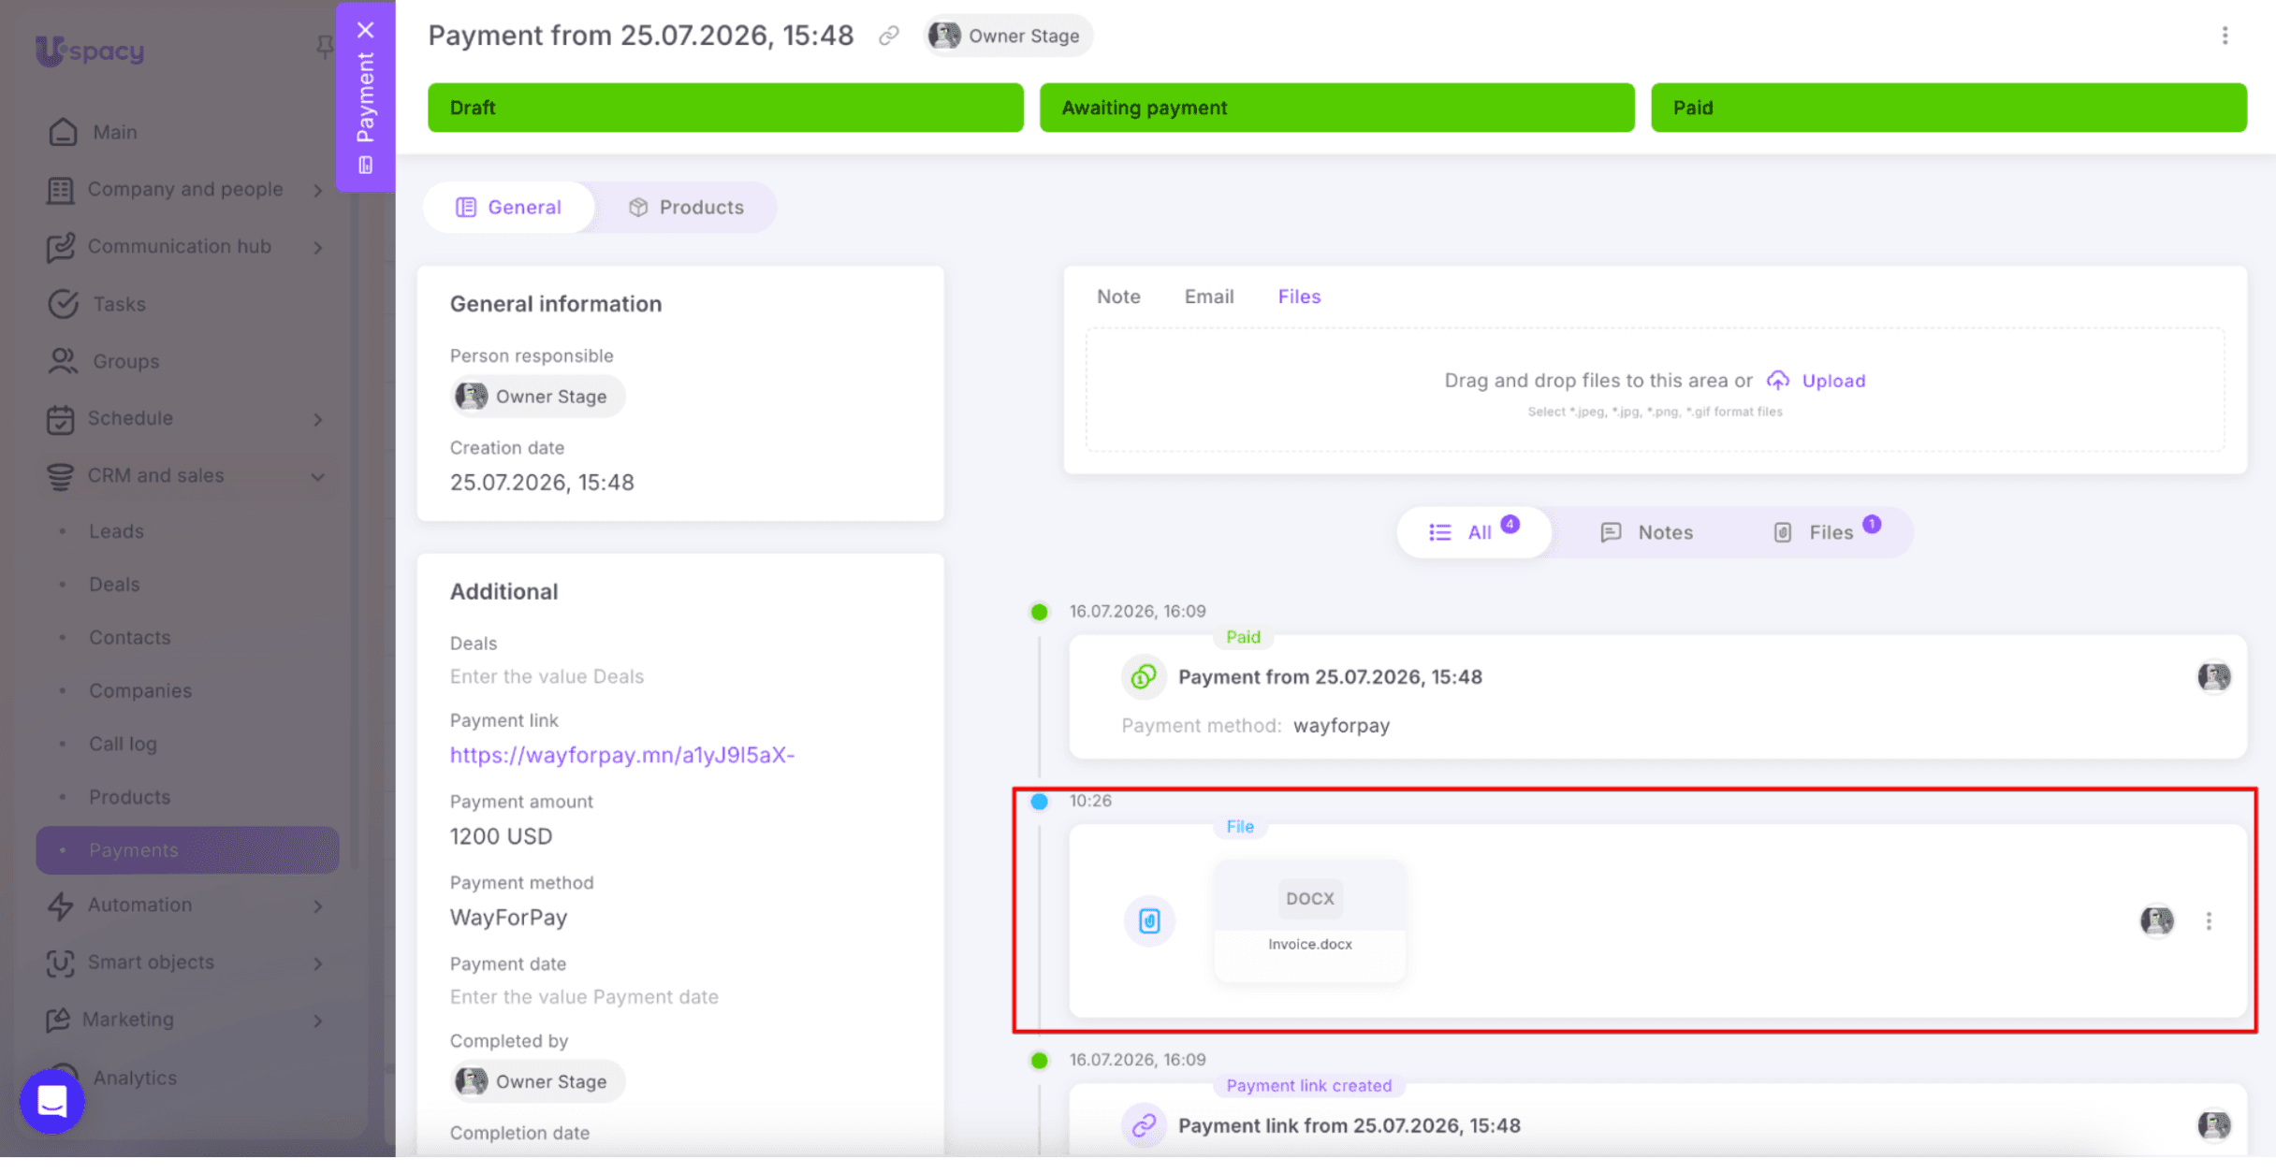Click the 1200 USD payment amount
2276x1173 pixels.
point(501,836)
